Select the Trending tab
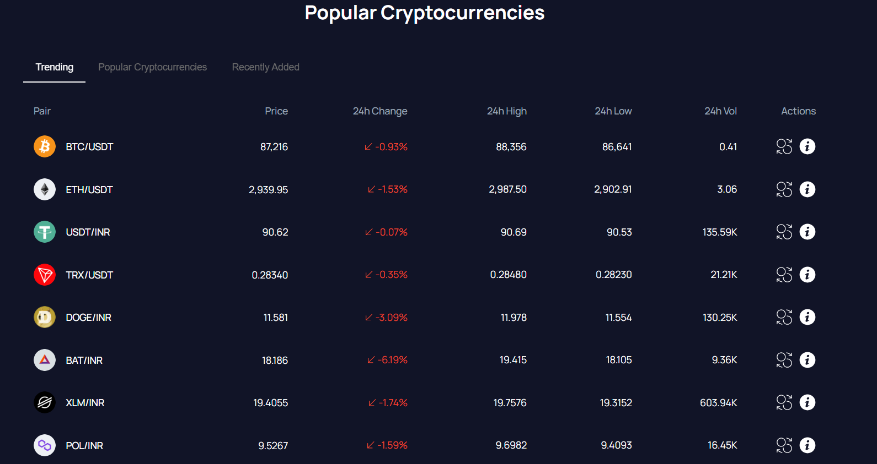The width and height of the screenshot is (877, 464). point(54,67)
